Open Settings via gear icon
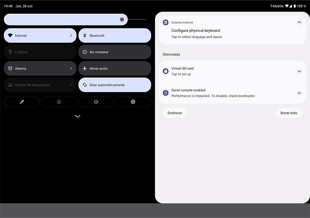The height and width of the screenshot is (218, 310). [133, 102]
